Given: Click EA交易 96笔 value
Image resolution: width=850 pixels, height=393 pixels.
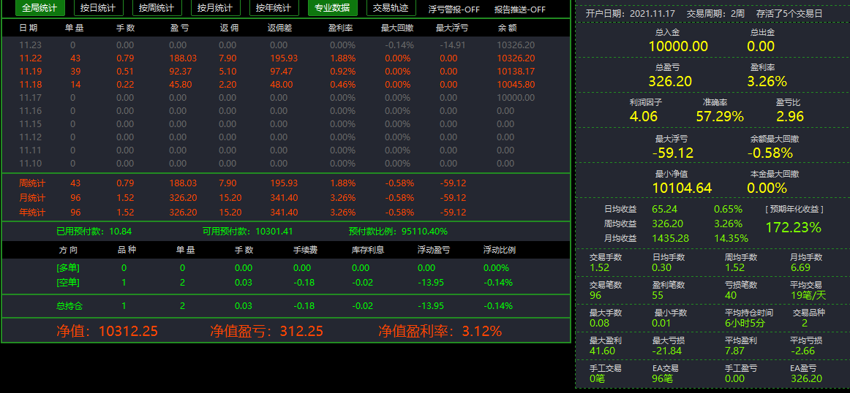Looking at the screenshot, I should click(663, 378).
